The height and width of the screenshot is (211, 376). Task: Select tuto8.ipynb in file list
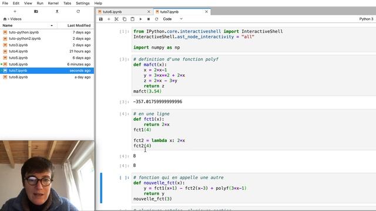(47, 77)
